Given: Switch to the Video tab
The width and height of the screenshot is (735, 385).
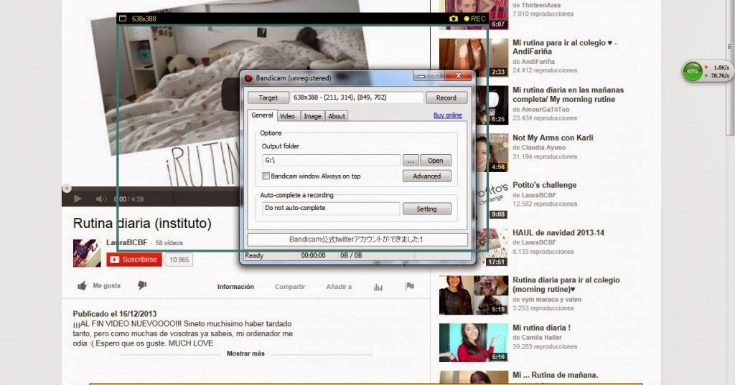Looking at the screenshot, I should point(287,116).
